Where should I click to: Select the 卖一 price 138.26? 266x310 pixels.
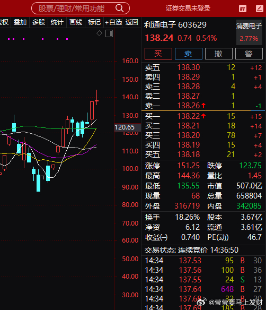click(189, 106)
